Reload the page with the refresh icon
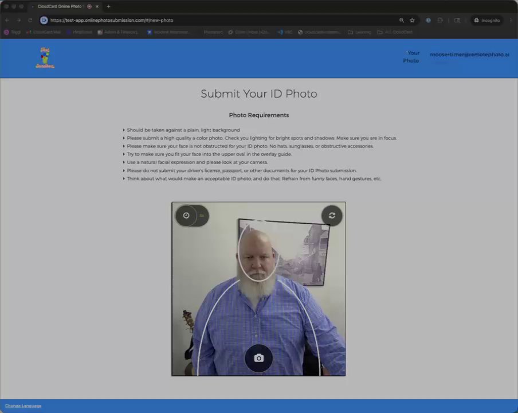The width and height of the screenshot is (518, 413). 30,20
